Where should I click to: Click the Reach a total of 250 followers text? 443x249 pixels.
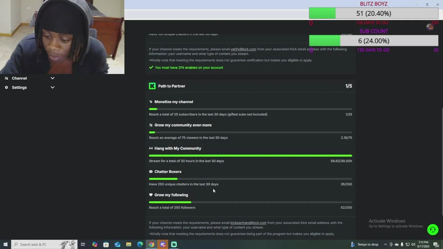172,207
